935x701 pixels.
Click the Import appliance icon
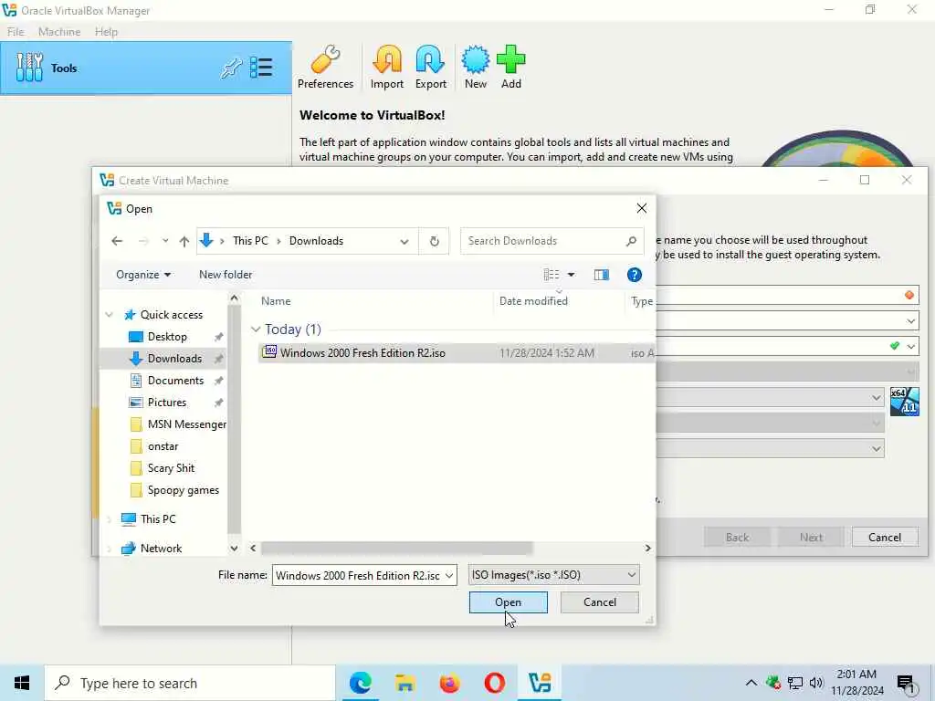(x=387, y=67)
